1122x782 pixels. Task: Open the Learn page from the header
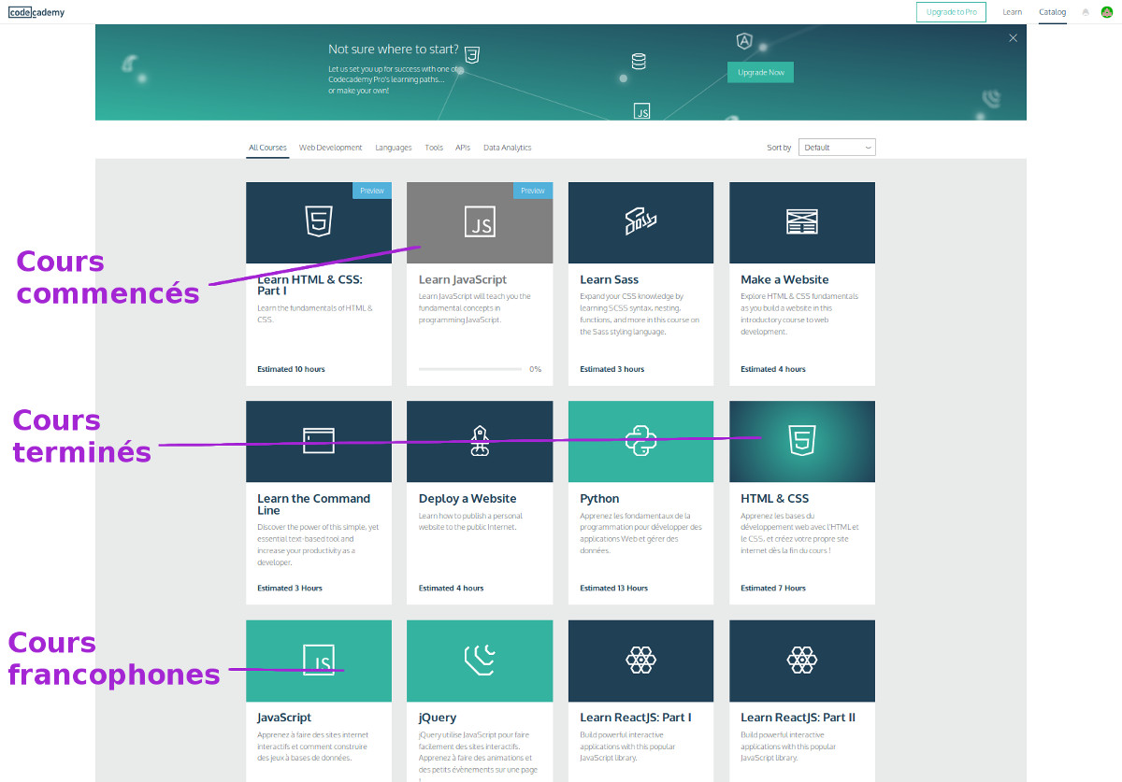pyautogui.click(x=1013, y=12)
